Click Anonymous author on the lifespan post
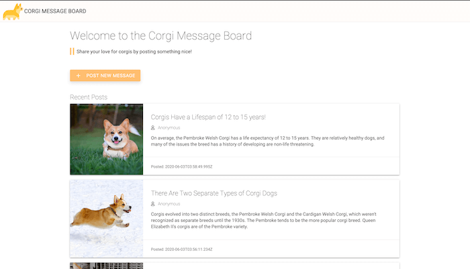The width and height of the screenshot is (470, 269). pos(169,127)
